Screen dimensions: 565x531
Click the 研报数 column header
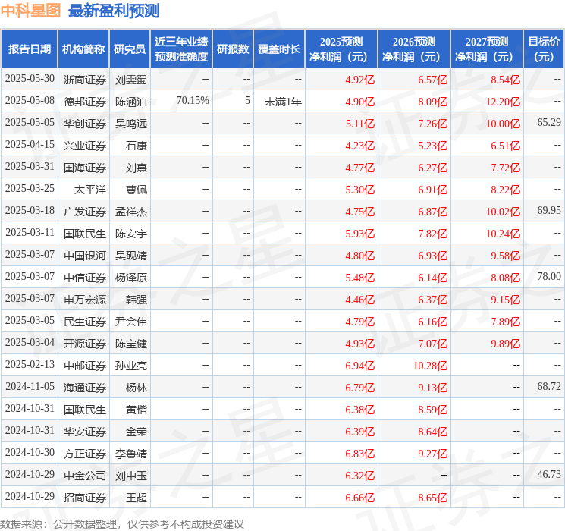(233, 49)
